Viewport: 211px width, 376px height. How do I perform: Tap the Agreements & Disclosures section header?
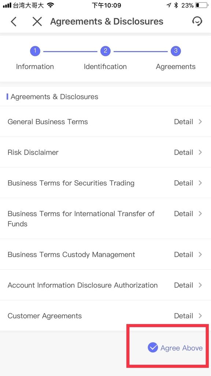(54, 97)
